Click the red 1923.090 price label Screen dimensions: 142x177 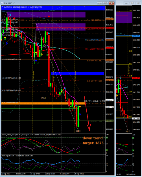[110, 48]
